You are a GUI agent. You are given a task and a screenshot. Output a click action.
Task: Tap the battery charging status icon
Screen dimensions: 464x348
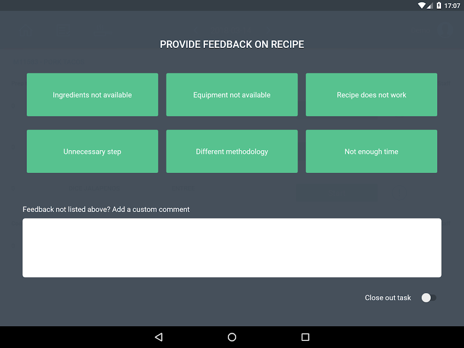pyautogui.click(x=439, y=5)
